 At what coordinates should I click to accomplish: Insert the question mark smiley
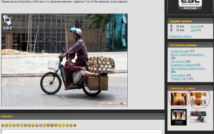click(x=67, y=125)
